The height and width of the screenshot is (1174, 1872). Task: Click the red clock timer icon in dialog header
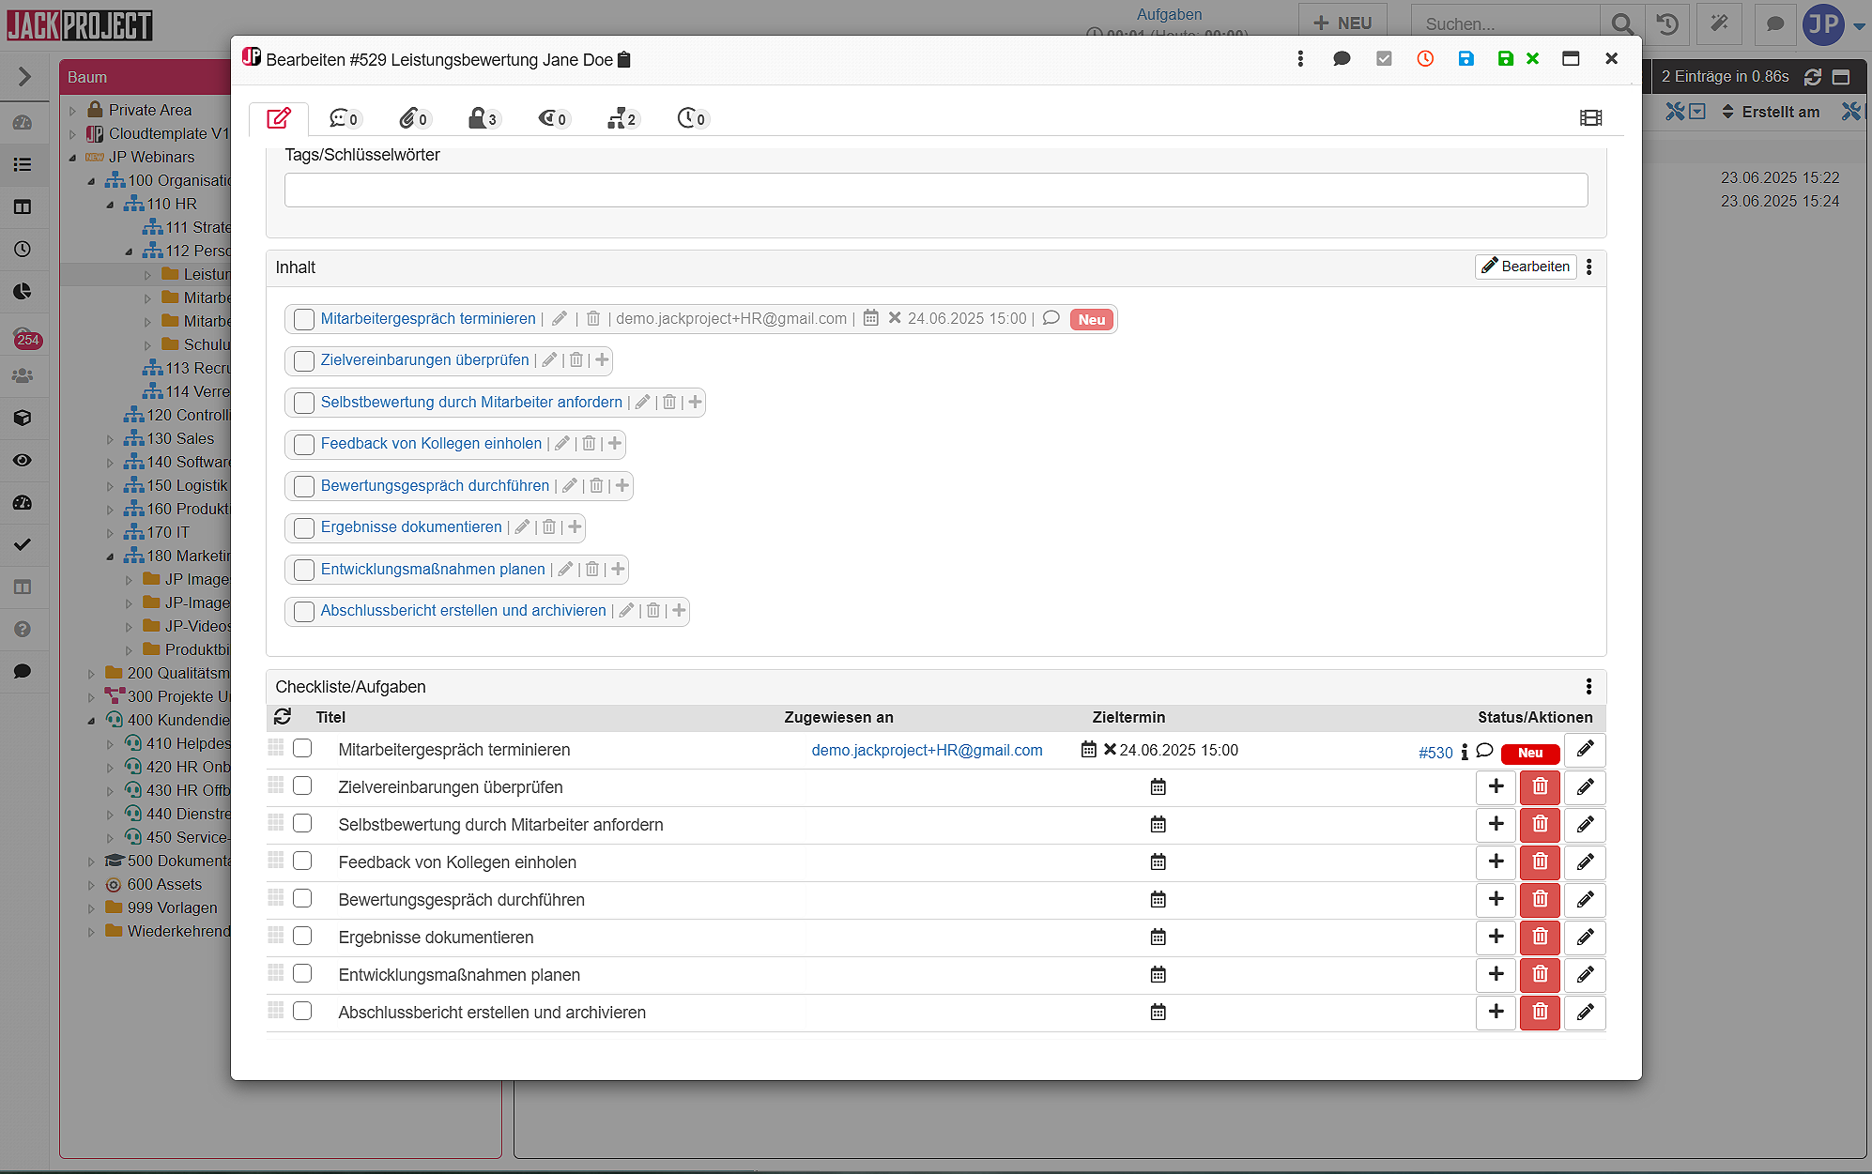(x=1425, y=59)
